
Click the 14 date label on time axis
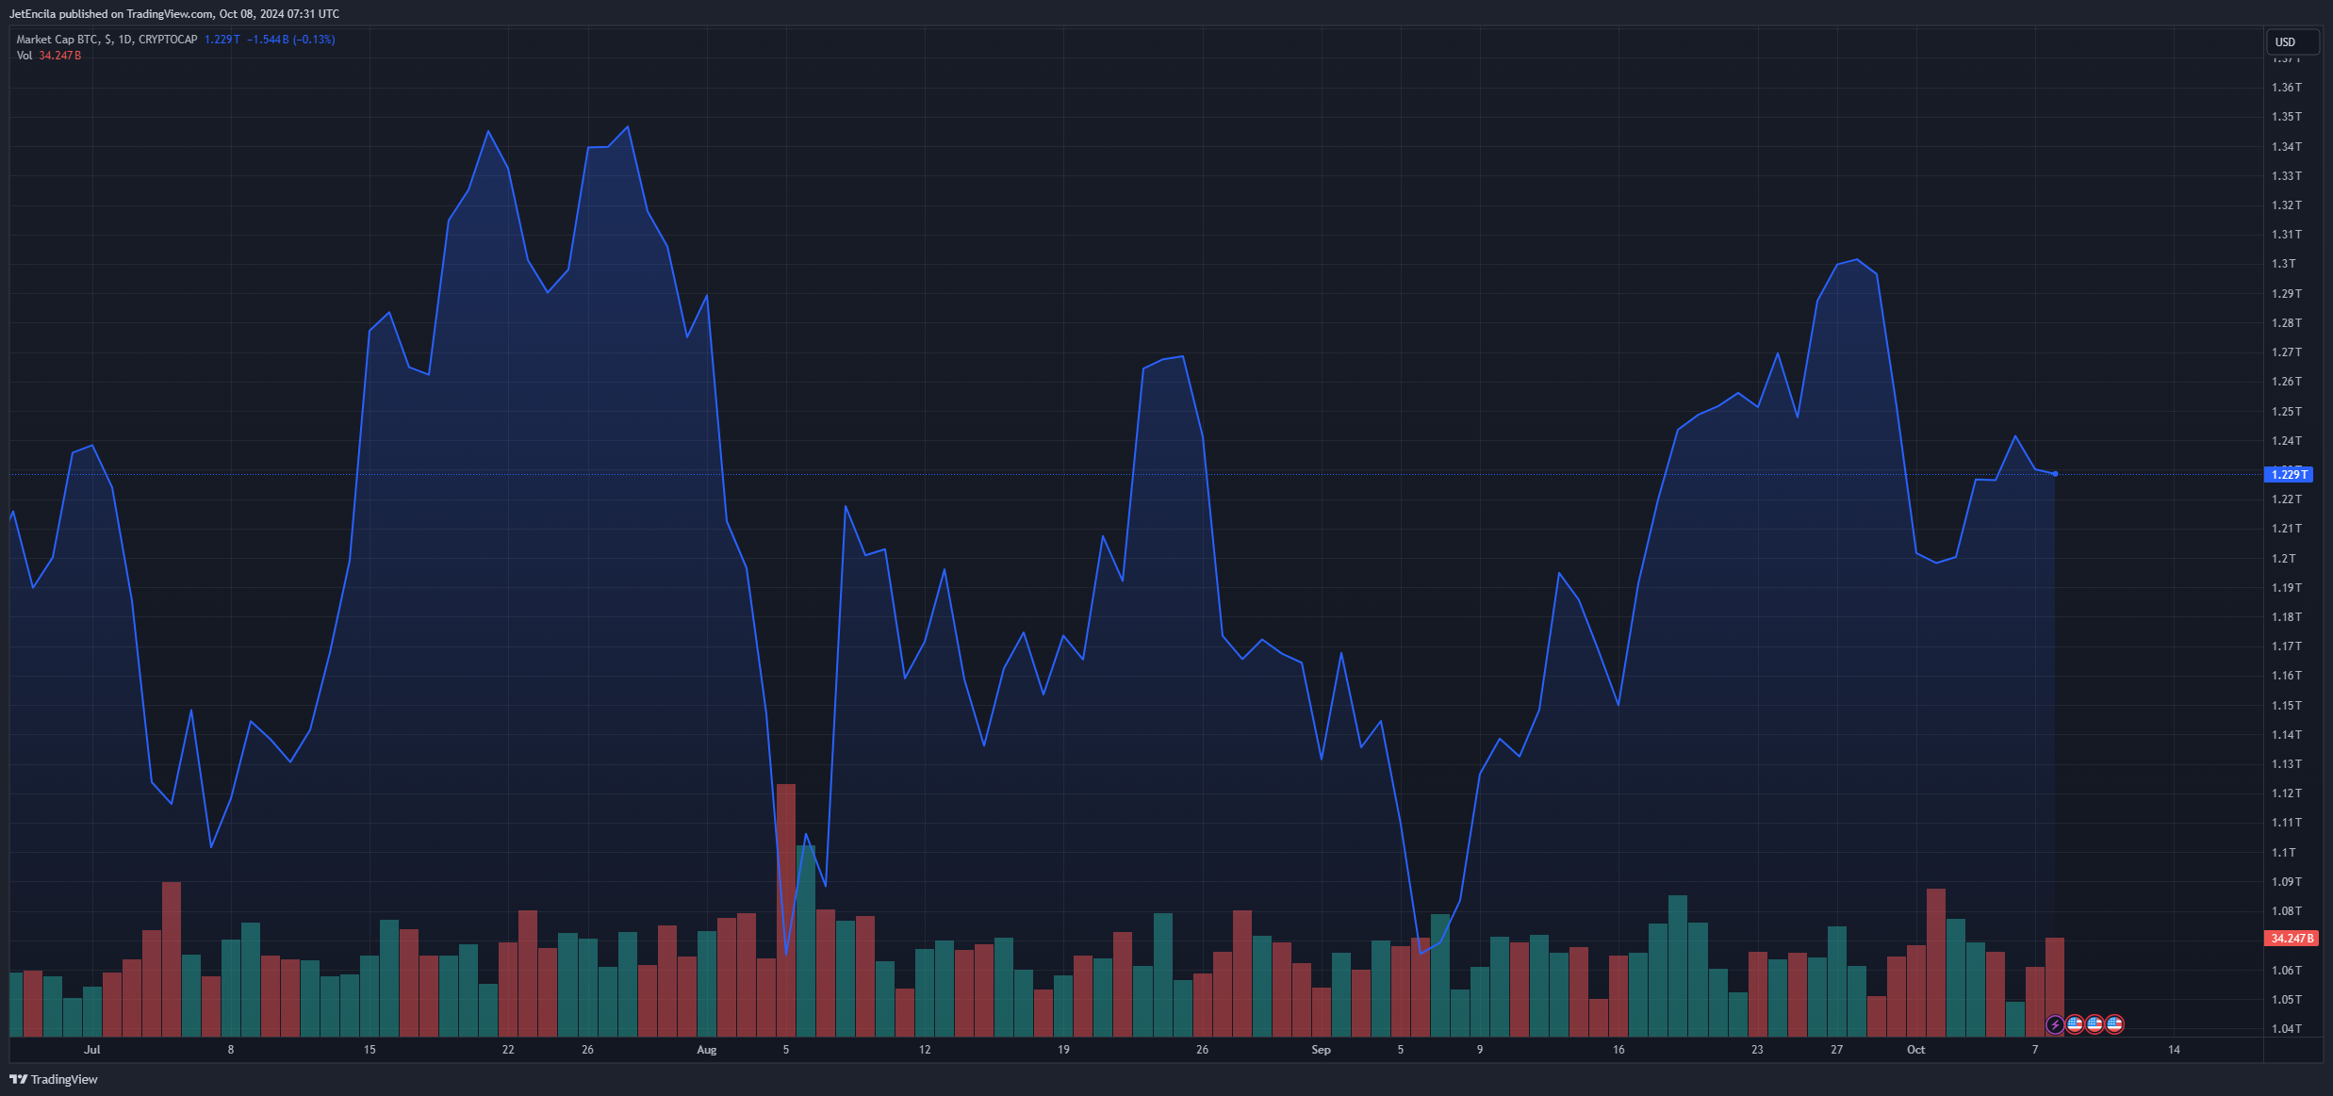point(2174,1050)
